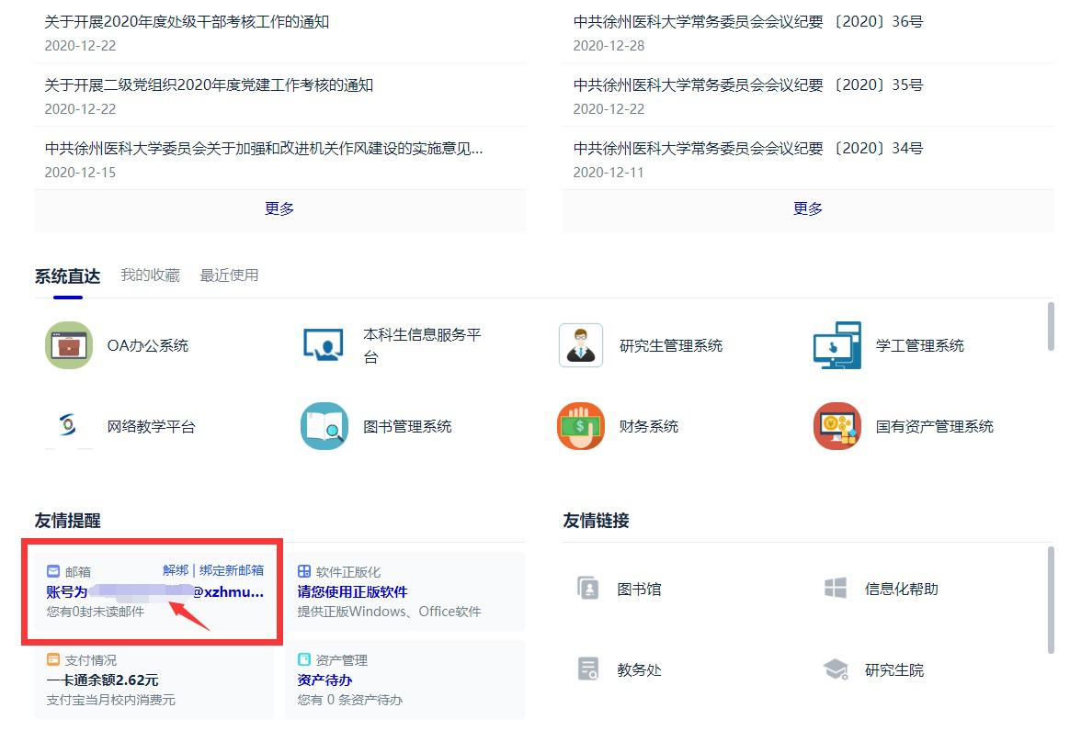Open the 资产待办 link

point(324,680)
